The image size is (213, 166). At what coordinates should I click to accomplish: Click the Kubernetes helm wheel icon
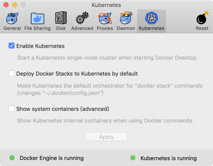pos(152,18)
